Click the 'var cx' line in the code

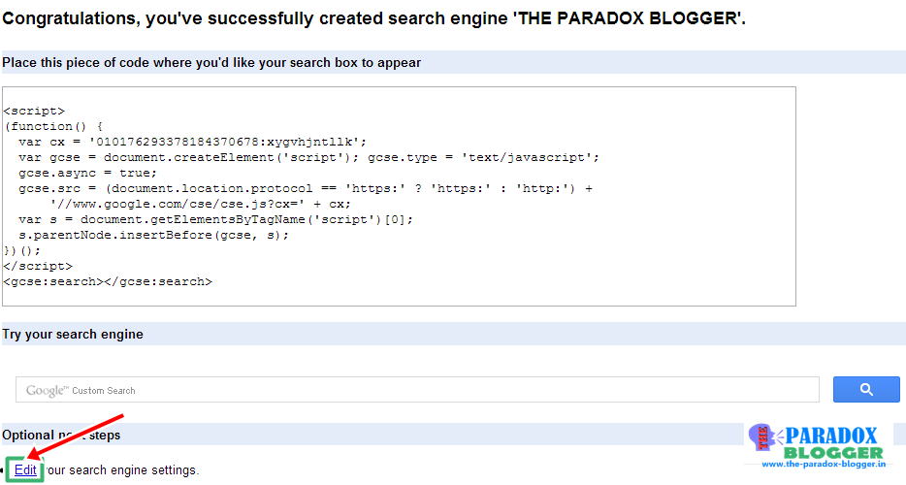(x=192, y=142)
